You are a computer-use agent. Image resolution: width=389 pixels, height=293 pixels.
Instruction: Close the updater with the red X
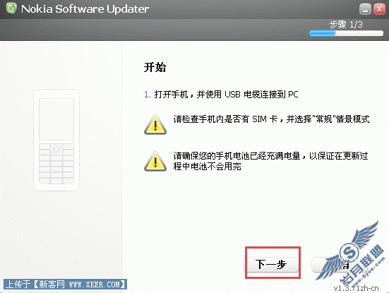point(379,9)
